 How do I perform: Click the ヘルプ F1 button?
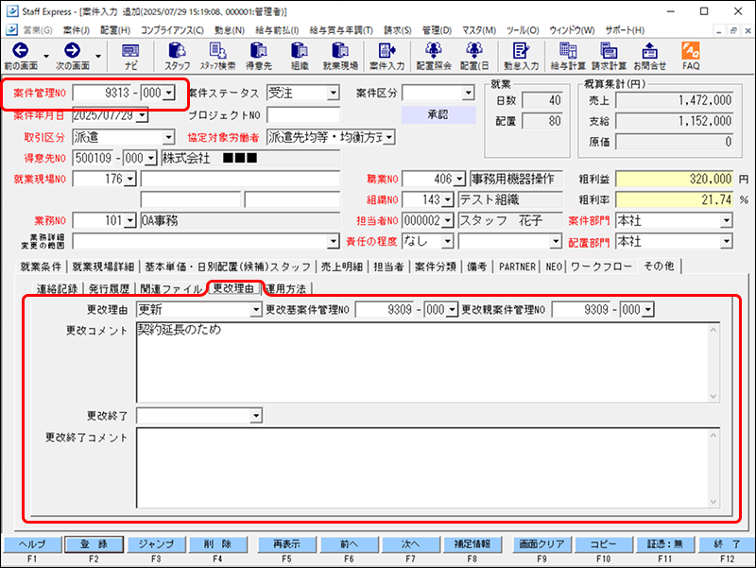pos(32,543)
